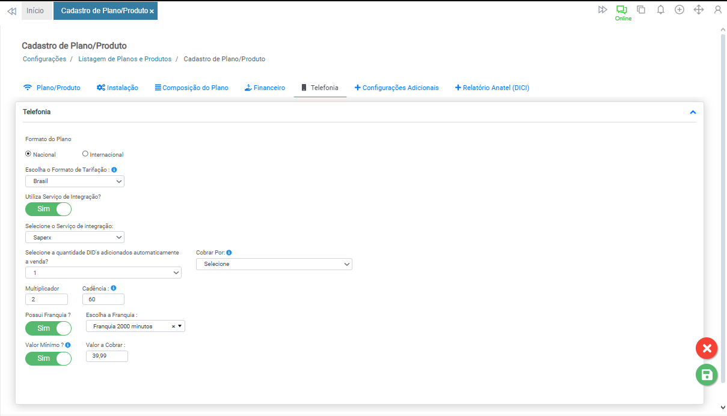
Task: Click the Online chat status icon
Action: coord(621,10)
